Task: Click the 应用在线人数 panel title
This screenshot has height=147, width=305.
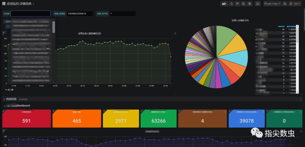Action: pos(89,33)
